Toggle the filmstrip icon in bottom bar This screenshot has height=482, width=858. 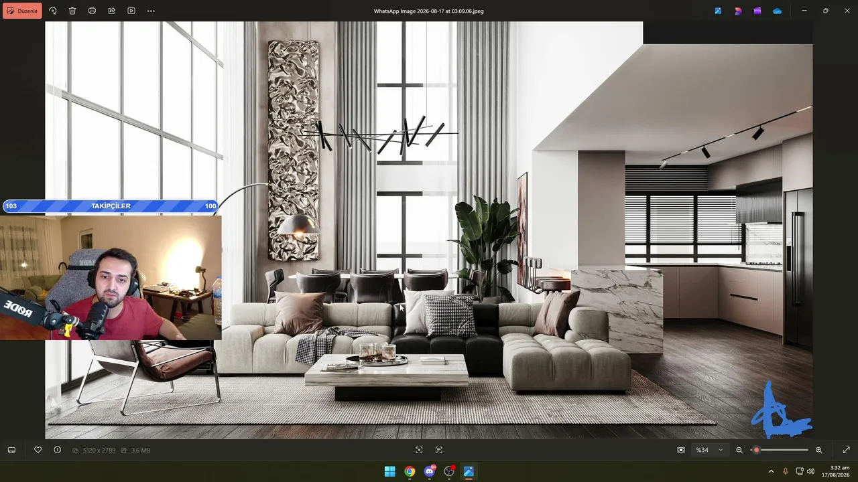(11, 450)
